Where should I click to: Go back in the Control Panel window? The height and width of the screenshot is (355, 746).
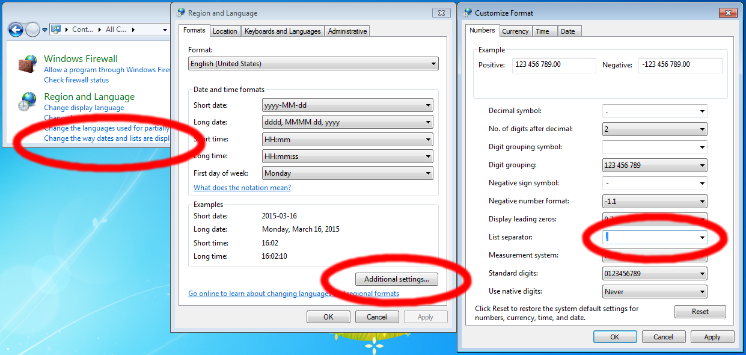click(x=16, y=29)
